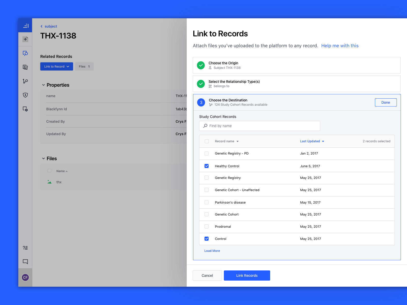Switch to the Files 1 tab

84,66
